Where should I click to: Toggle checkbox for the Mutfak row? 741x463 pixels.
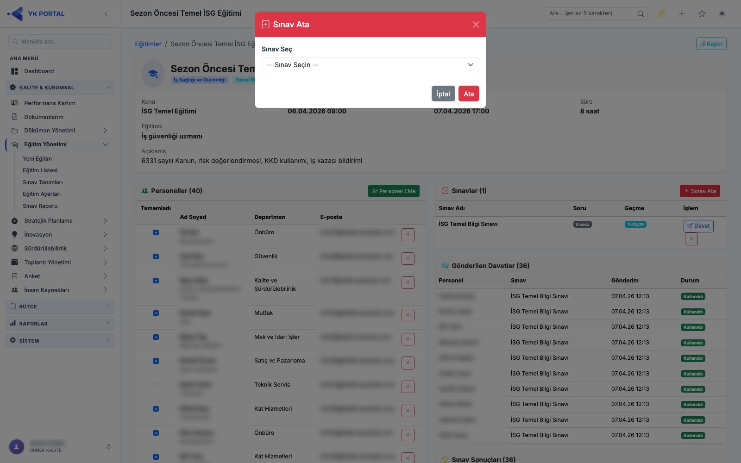(156, 313)
